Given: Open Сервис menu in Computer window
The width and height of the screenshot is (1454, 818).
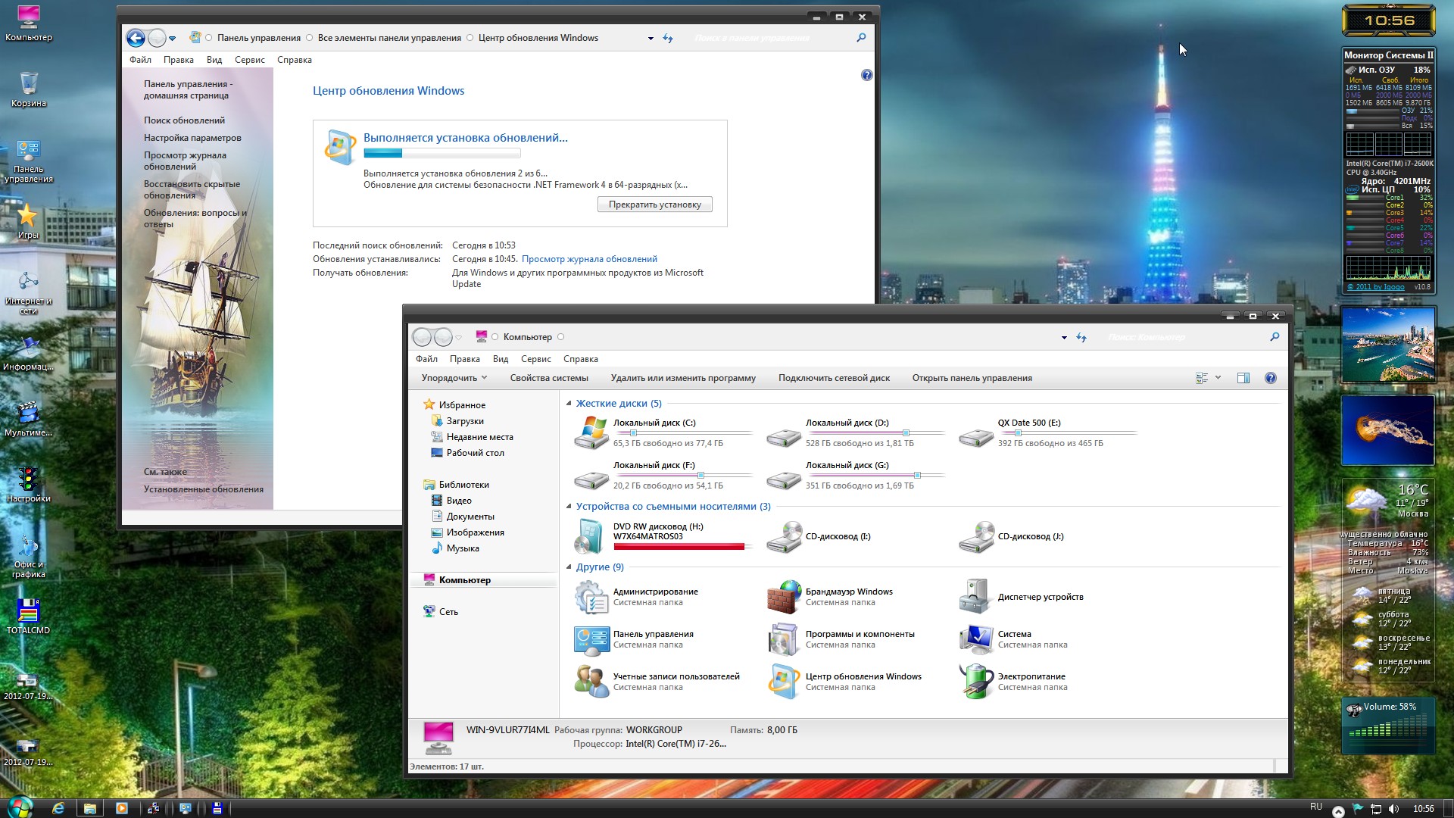Looking at the screenshot, I should tap(535, 359).
